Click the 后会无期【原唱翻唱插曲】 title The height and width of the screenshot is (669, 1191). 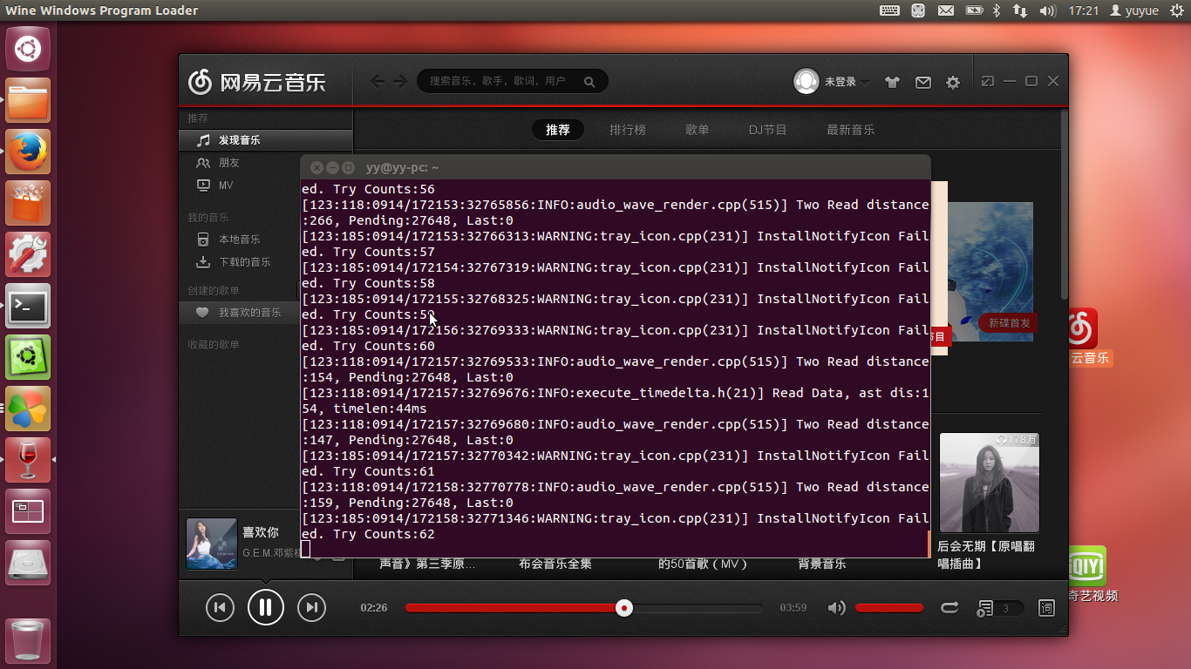[986, 555]
